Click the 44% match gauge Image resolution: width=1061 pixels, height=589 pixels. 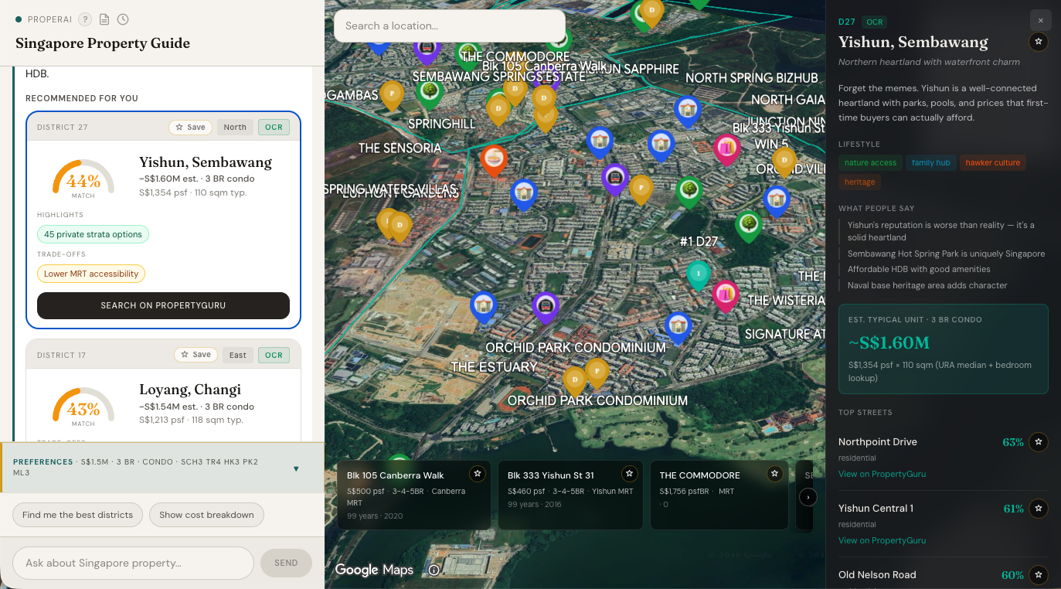click(83, 179)
